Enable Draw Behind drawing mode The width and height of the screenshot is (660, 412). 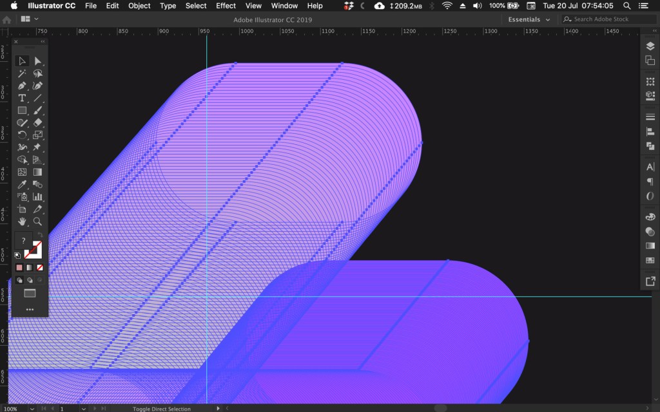30,280
